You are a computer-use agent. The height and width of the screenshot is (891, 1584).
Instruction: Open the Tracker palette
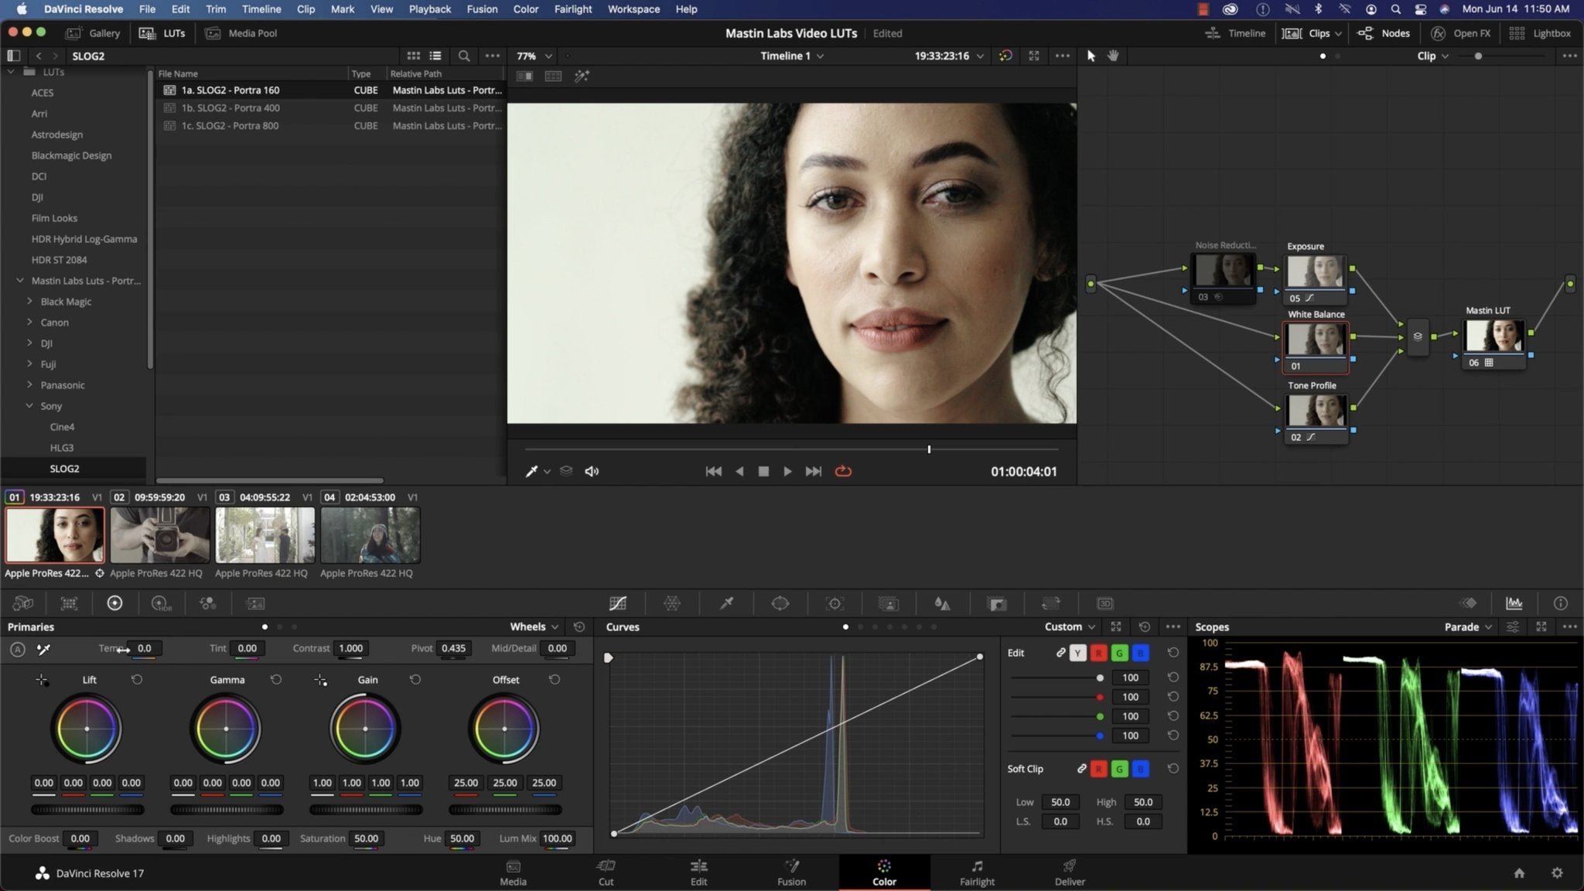point(835,603)
